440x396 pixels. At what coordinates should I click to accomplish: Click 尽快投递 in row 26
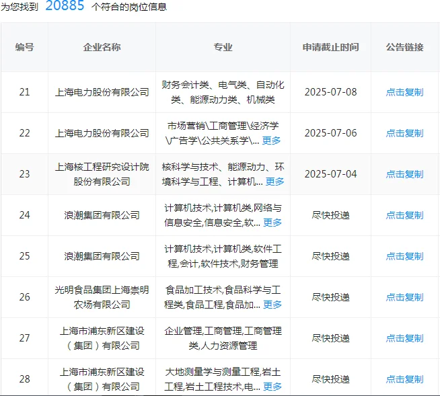click(330, 297)
